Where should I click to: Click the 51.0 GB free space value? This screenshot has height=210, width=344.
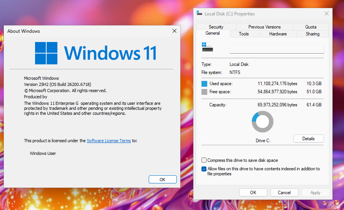click(314, 92)
